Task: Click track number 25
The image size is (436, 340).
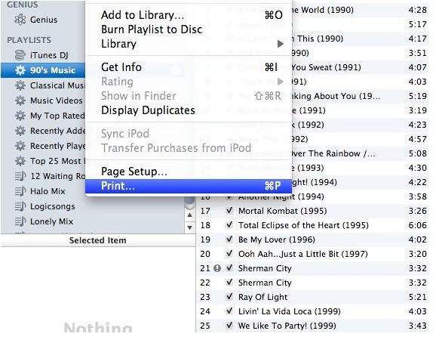Action: pos(205,326)
